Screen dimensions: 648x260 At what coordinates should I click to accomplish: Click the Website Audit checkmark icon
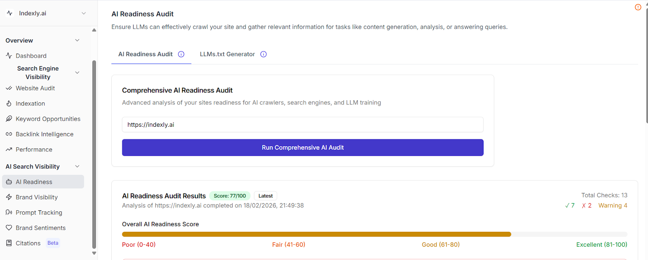pyautogui.click(x=9, y=88)
